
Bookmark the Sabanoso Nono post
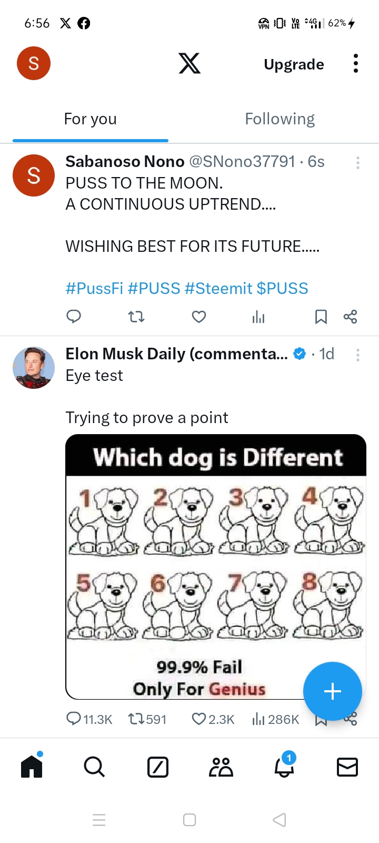[321, 317]
